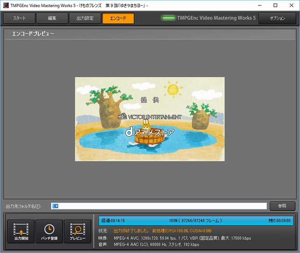Select the エンコード tab

pyautogui.click(x=118, y=18)
